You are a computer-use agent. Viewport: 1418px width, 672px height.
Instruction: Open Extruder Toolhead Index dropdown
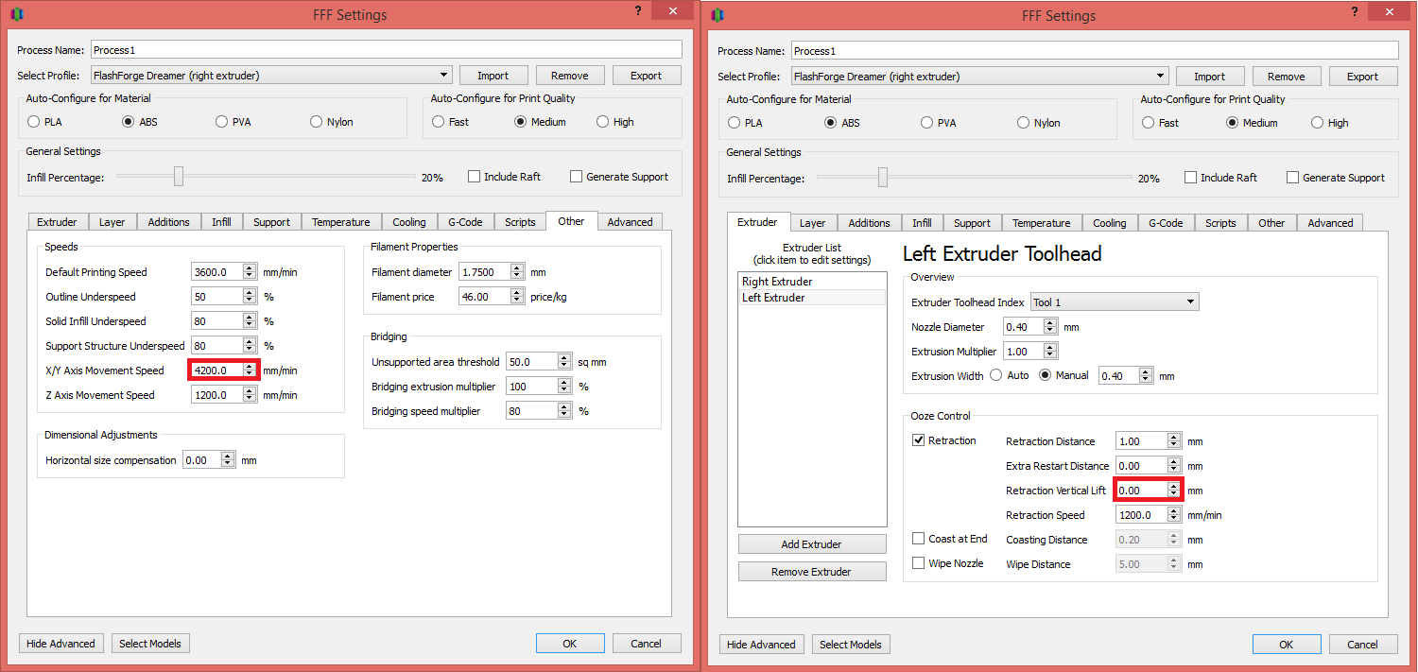pyautogui.click(x=1115, y=302)
